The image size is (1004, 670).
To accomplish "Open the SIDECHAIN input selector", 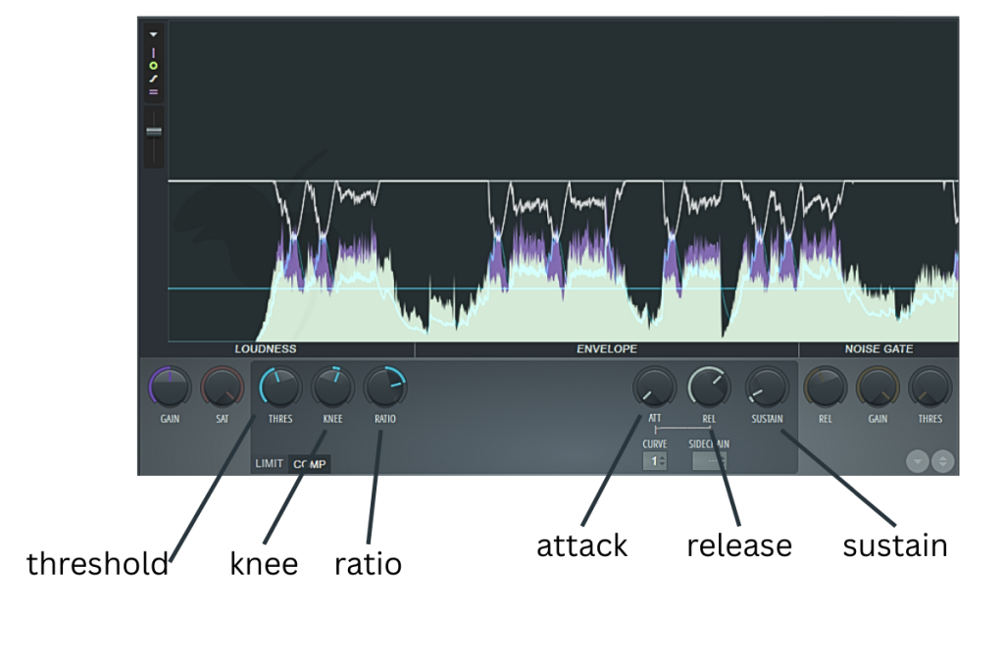I will 709,461.
